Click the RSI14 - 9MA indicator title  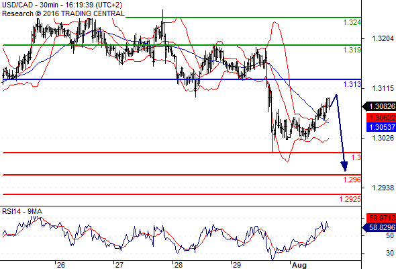pyautogui.click(x=22, y=211)
